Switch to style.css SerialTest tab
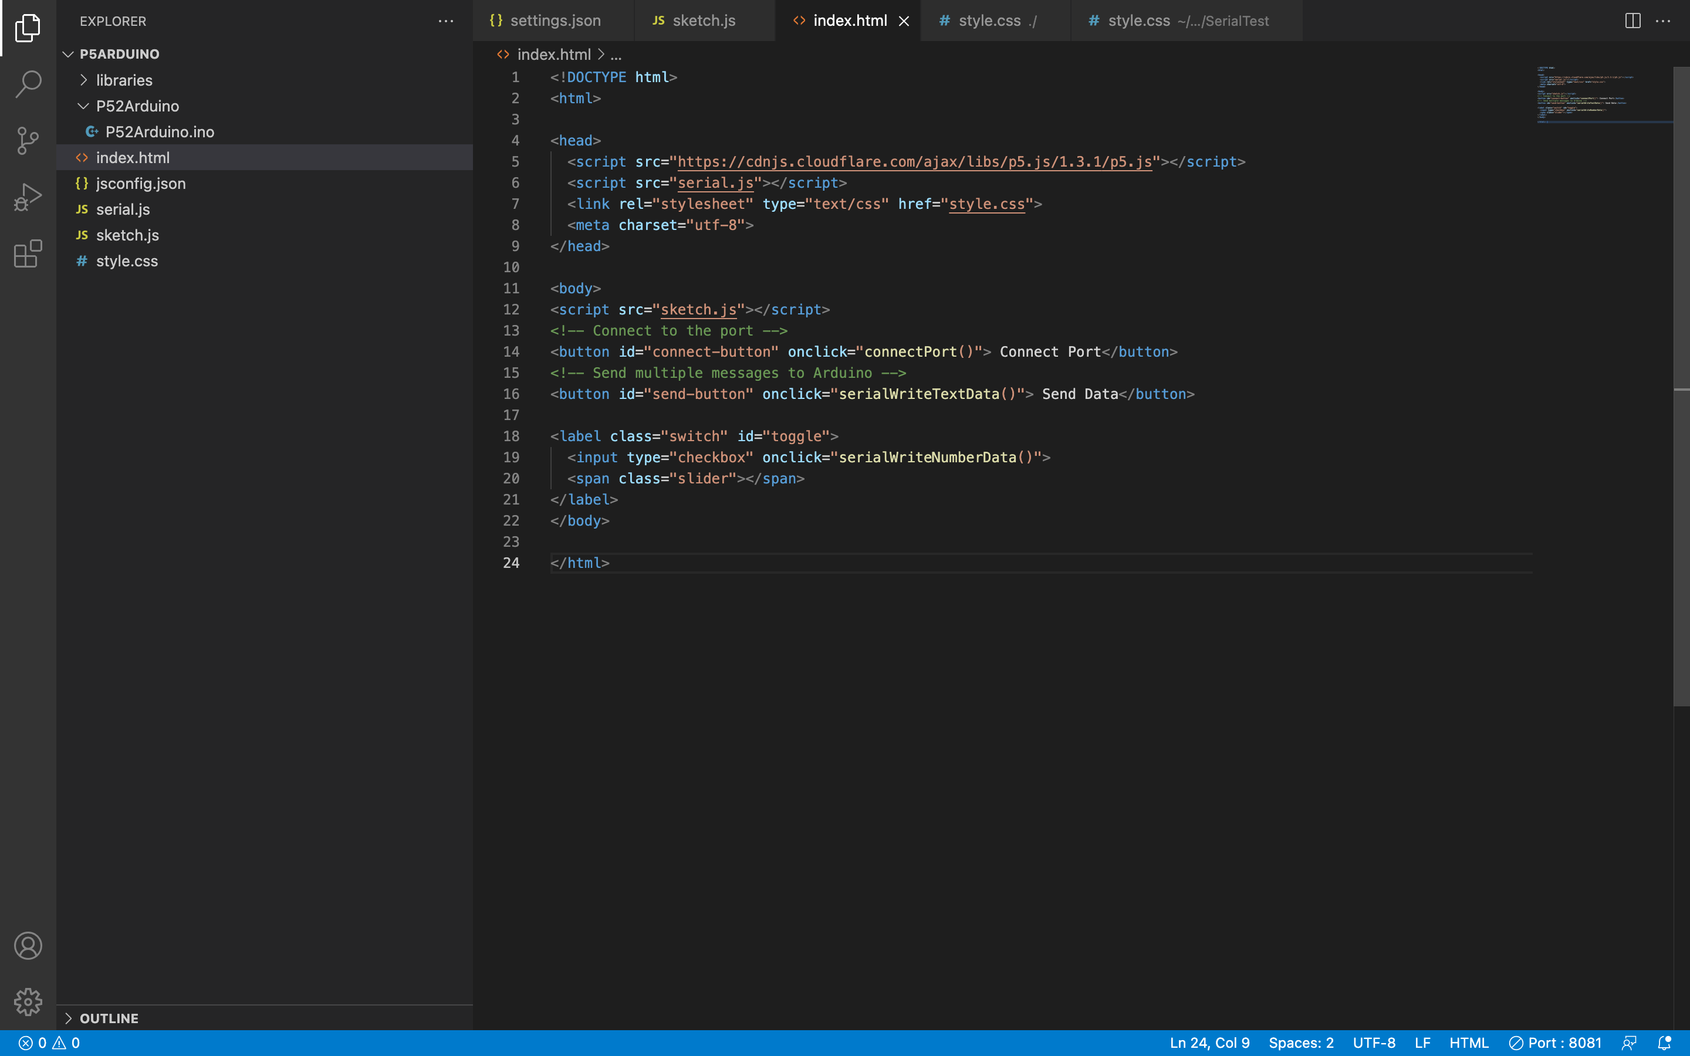This screenshot has width=1690, height=1056. click(x=1187, y=21)
